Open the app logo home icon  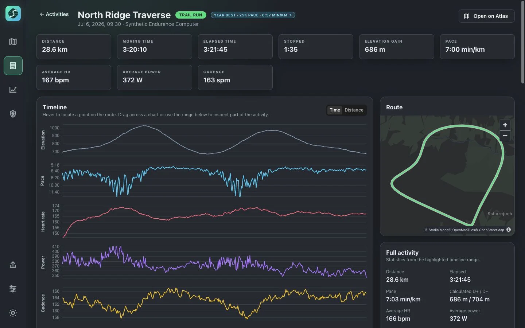[13, 13]
